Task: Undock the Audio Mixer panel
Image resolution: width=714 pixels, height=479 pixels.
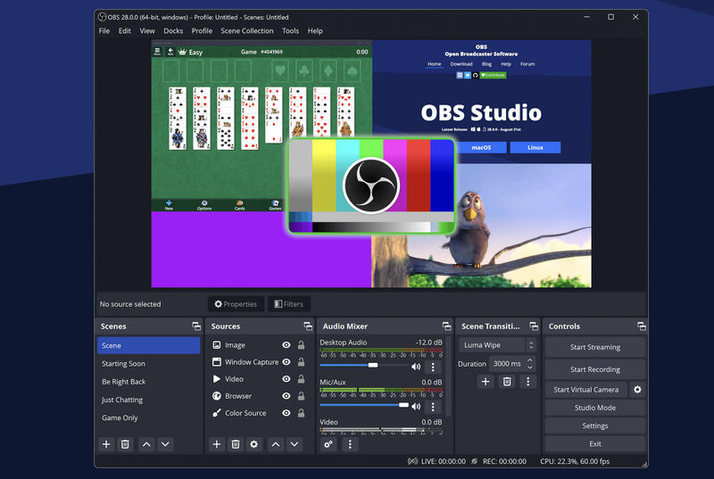Action: point(447,326)
